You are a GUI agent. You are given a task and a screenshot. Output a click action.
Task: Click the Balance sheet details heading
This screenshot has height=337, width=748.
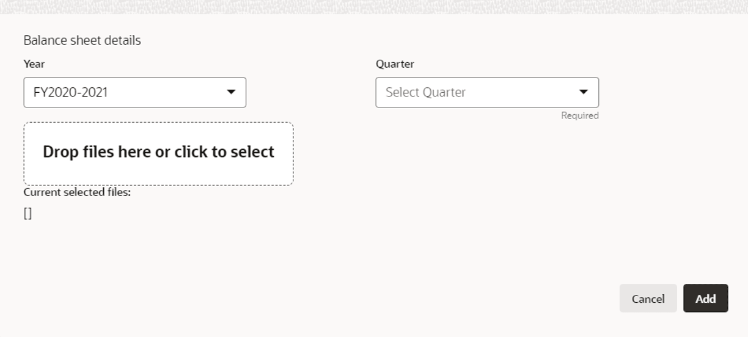click(x=82, y=40)
